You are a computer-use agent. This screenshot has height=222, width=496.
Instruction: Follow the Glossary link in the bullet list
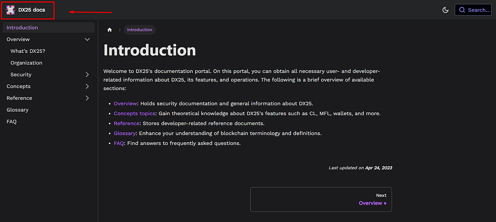pos(124,133)
